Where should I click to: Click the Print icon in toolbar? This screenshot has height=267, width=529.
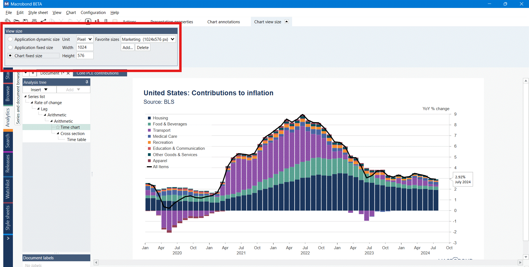[34, 21]
